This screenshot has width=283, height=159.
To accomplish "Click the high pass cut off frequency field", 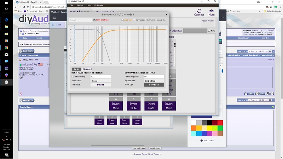I will point(100,77).
